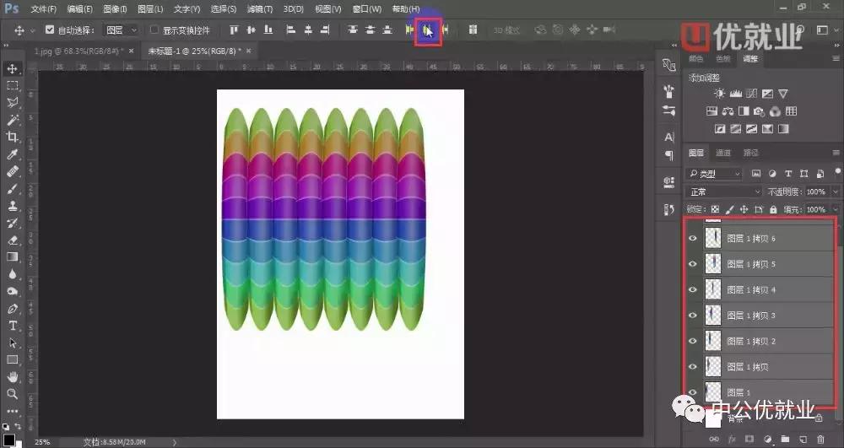The image size is (844, 448).
Task: Expand the 不透明度 opacity dropdown arrow
Action: [836, 192]
